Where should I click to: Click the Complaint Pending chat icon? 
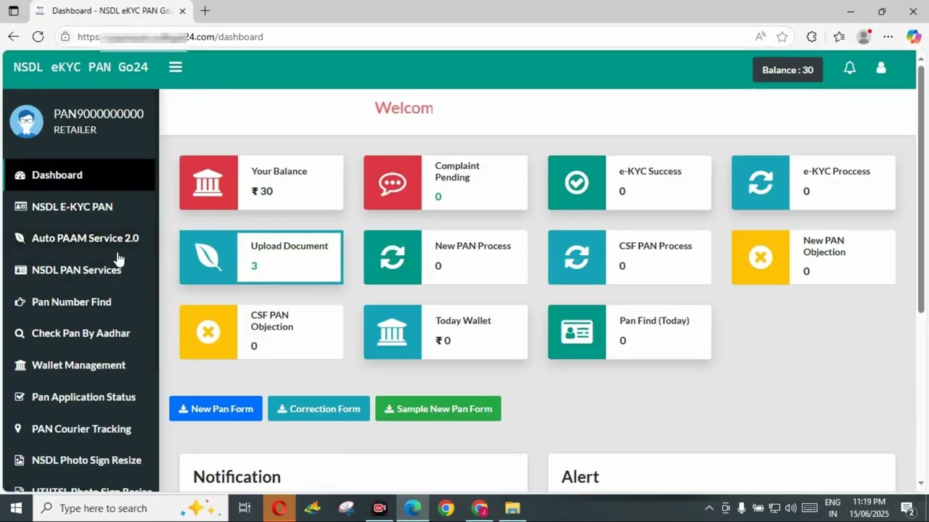(393, 183)
